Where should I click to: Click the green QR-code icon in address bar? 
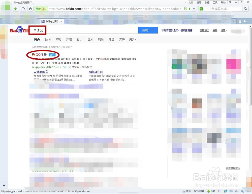(185, 9)
